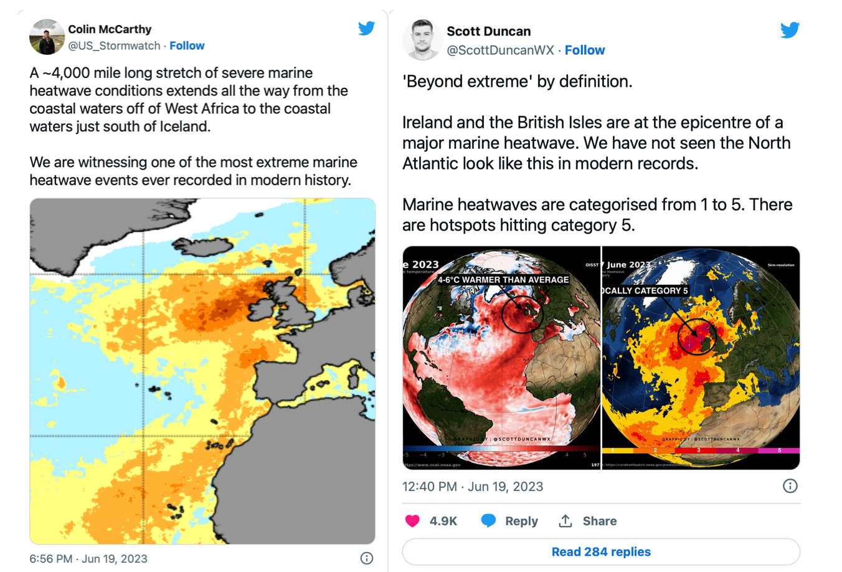Click the blue reply speech bubble icon
Viewport: 842px width, 572px height.
489,521
